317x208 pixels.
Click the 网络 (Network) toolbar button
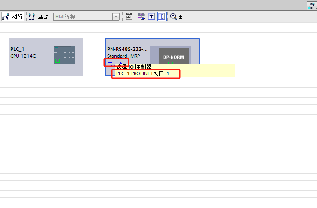point(12,16)
